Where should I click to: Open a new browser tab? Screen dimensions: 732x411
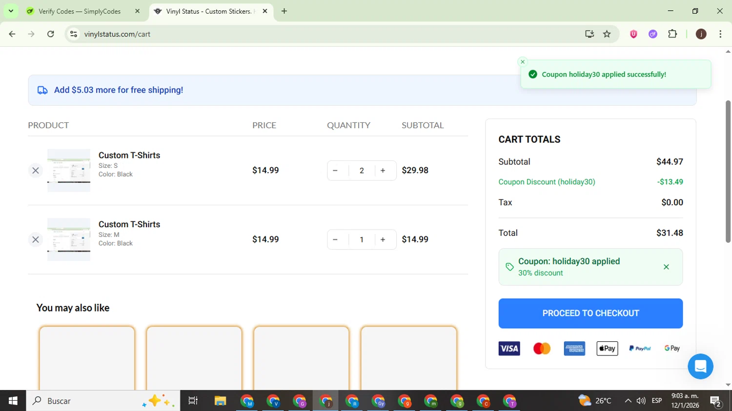coord(284,11)
